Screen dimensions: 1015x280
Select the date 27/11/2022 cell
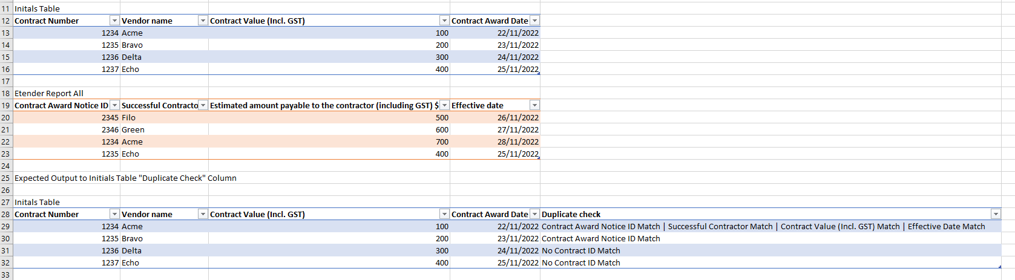pos(495,129)
